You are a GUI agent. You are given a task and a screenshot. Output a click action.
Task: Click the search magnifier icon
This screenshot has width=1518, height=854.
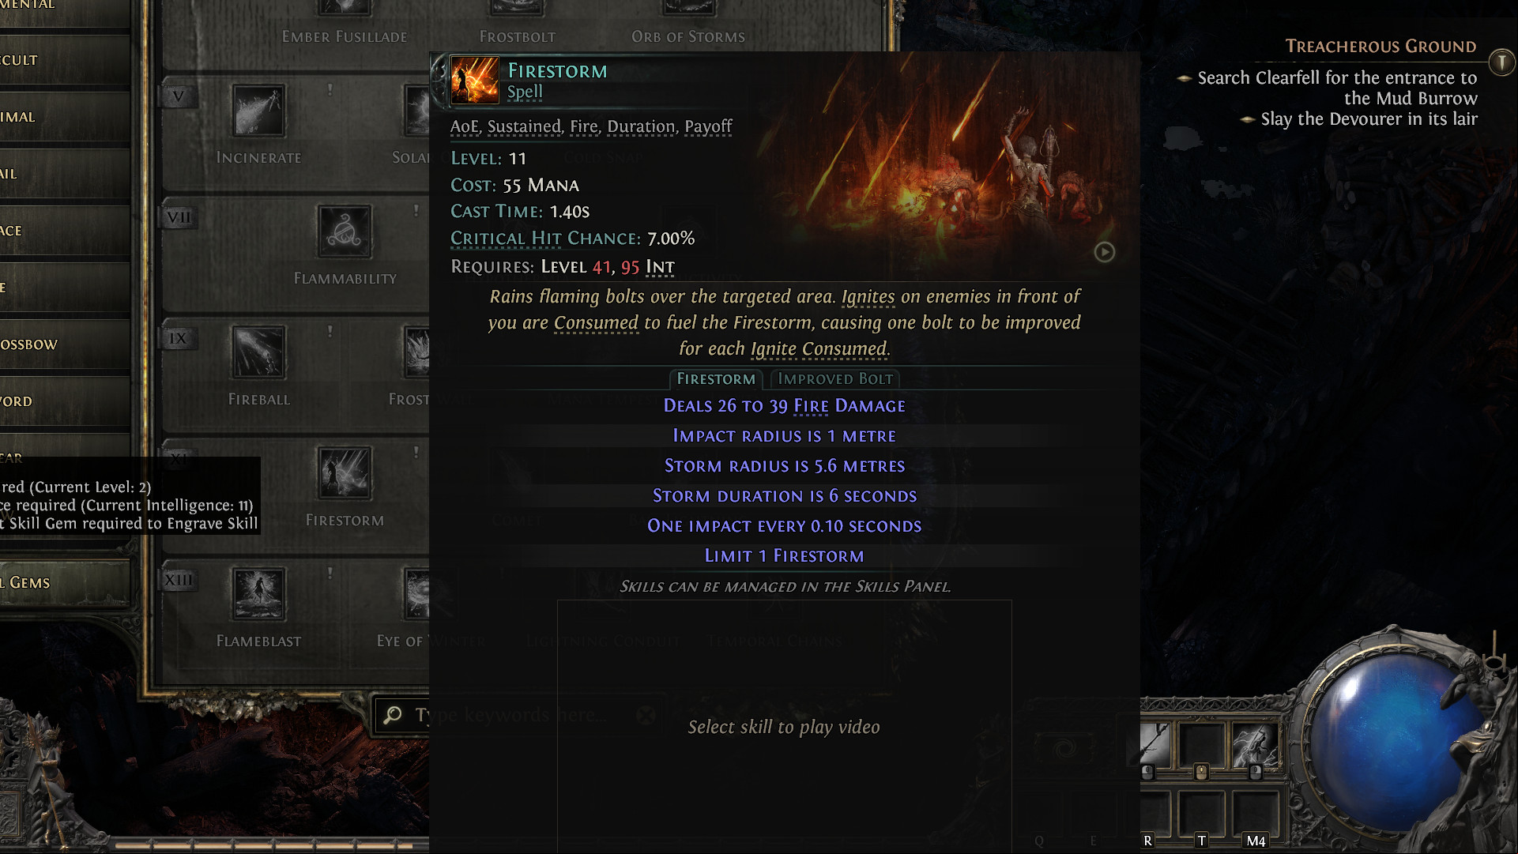tap(393, 715)
